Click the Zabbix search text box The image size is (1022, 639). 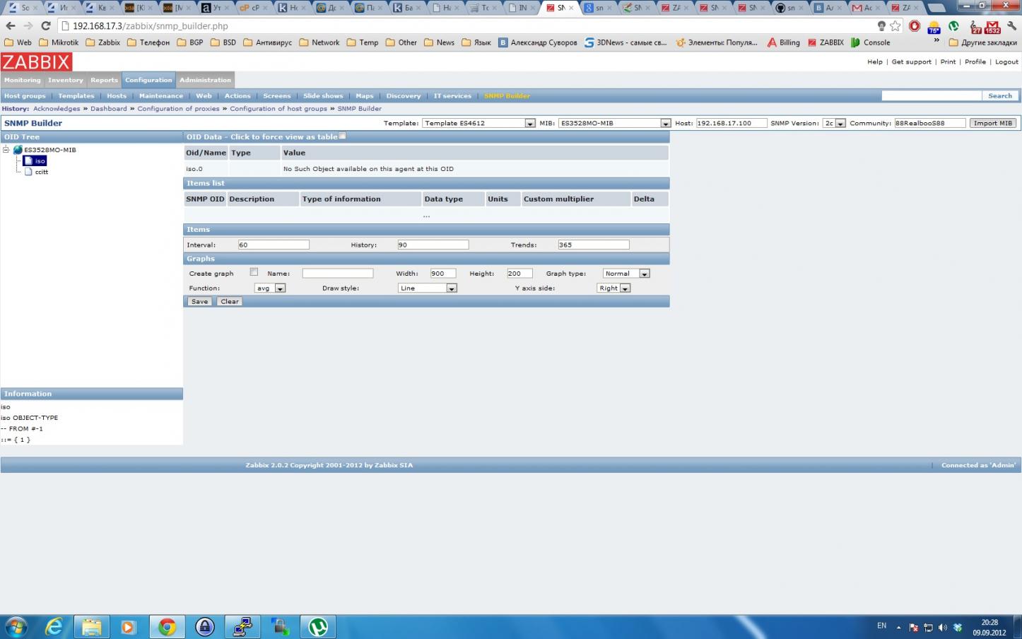(932, 95)
